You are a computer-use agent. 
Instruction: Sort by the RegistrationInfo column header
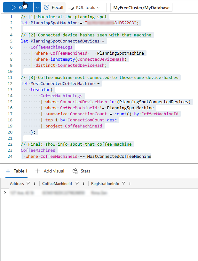click(x=105, y=183)
